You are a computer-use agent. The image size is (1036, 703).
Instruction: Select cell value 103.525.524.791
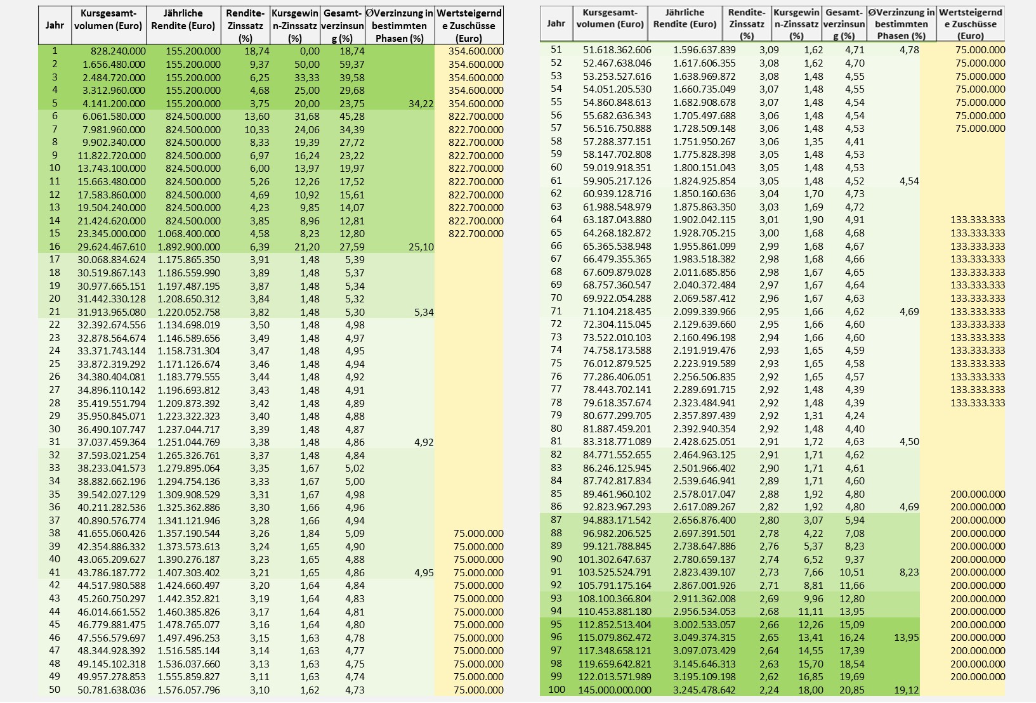615,572
